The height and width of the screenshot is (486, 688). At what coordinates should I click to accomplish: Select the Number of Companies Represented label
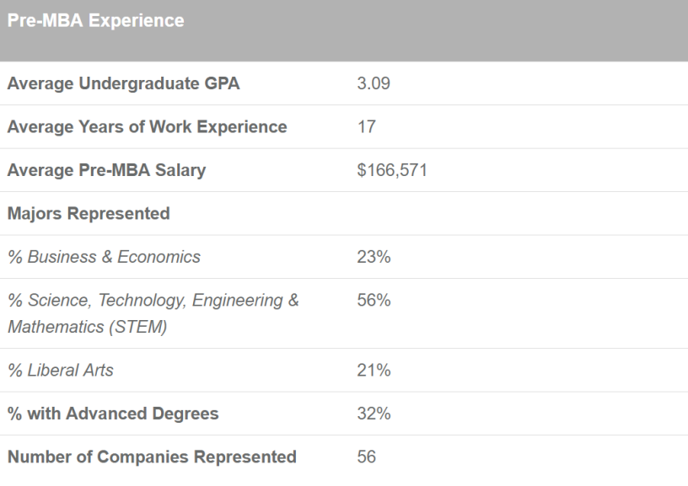pos(152,457)
